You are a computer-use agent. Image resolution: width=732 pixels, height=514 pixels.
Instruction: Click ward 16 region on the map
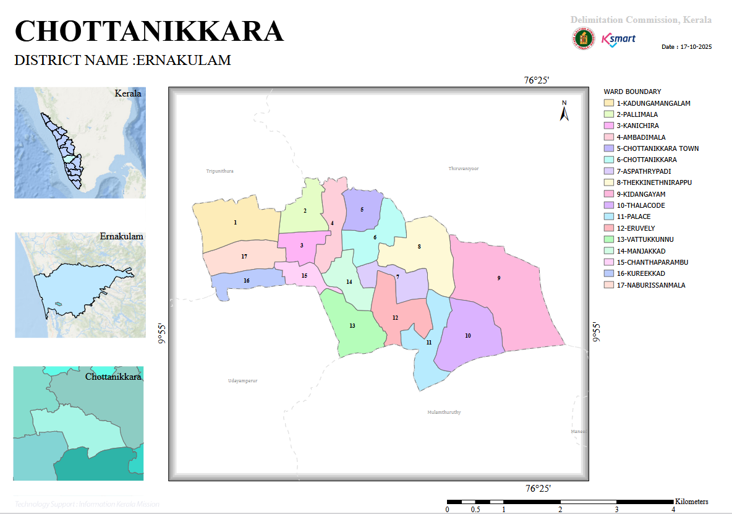247,281
